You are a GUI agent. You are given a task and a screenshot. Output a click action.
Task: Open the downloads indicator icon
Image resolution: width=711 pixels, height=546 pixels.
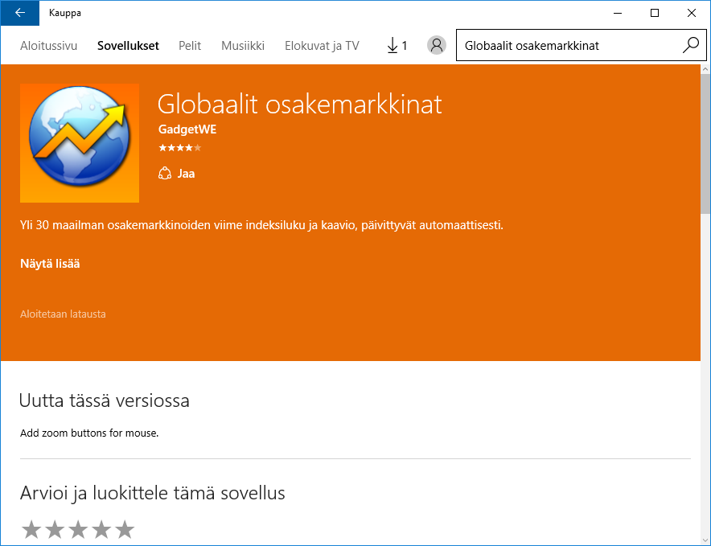coord(397,46)
